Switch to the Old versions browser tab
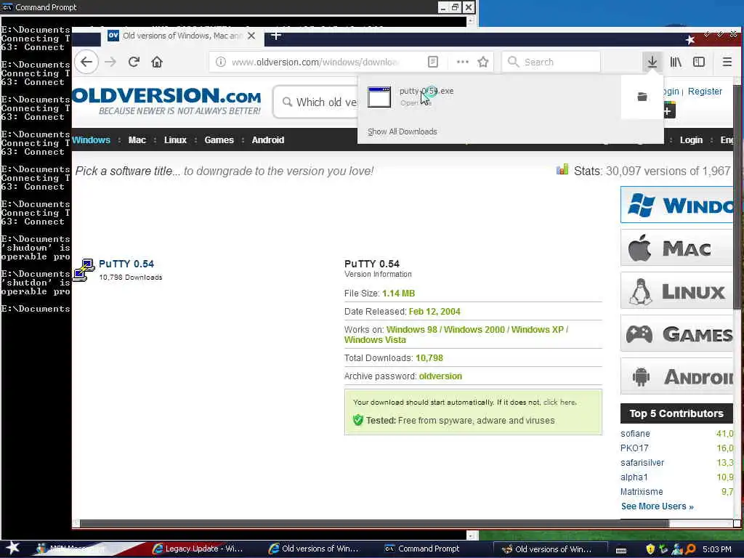 click(182, 36)
